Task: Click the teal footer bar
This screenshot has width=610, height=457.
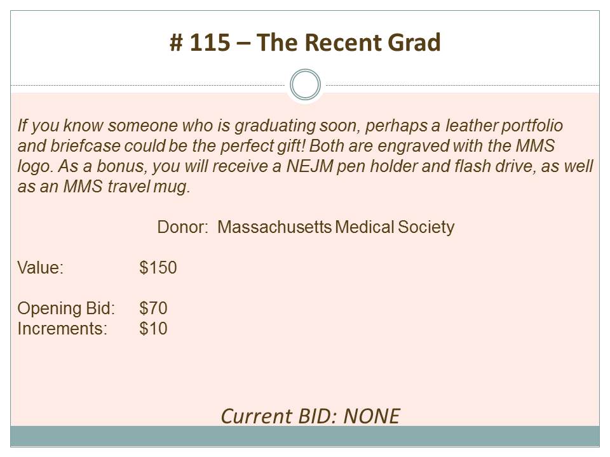Action: 305,436
